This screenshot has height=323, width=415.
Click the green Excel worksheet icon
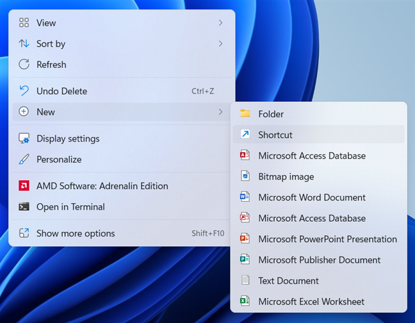click(245, 301)
